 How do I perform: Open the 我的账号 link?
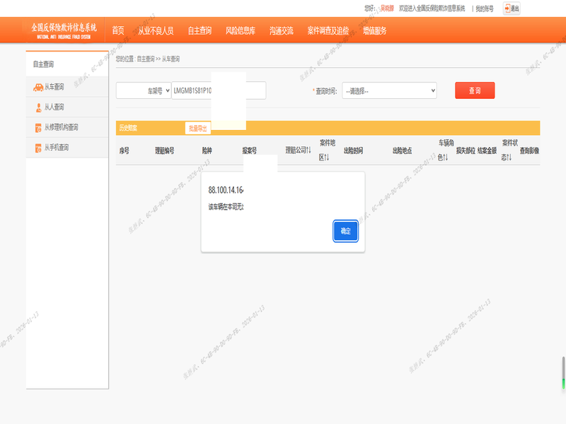tap(485, 8)
